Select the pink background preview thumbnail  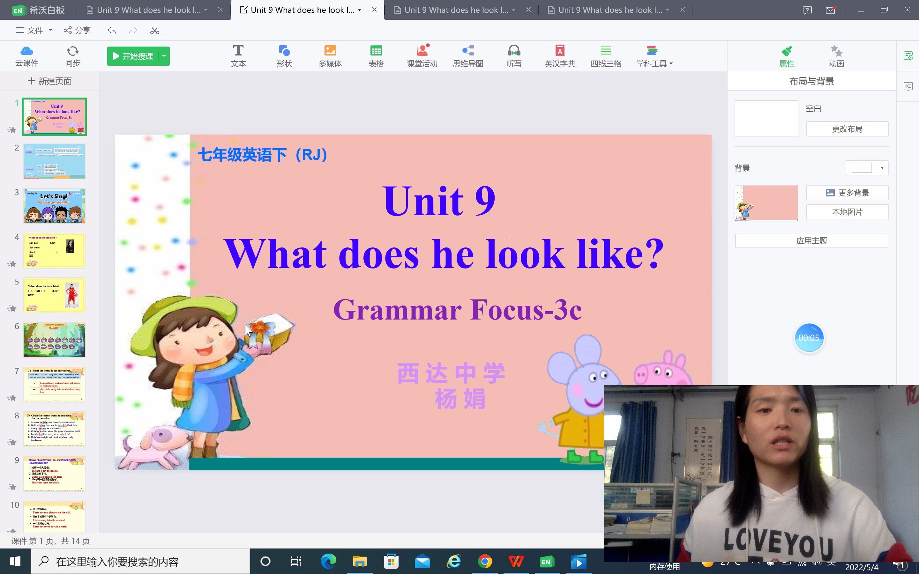(x=766, y=203)
